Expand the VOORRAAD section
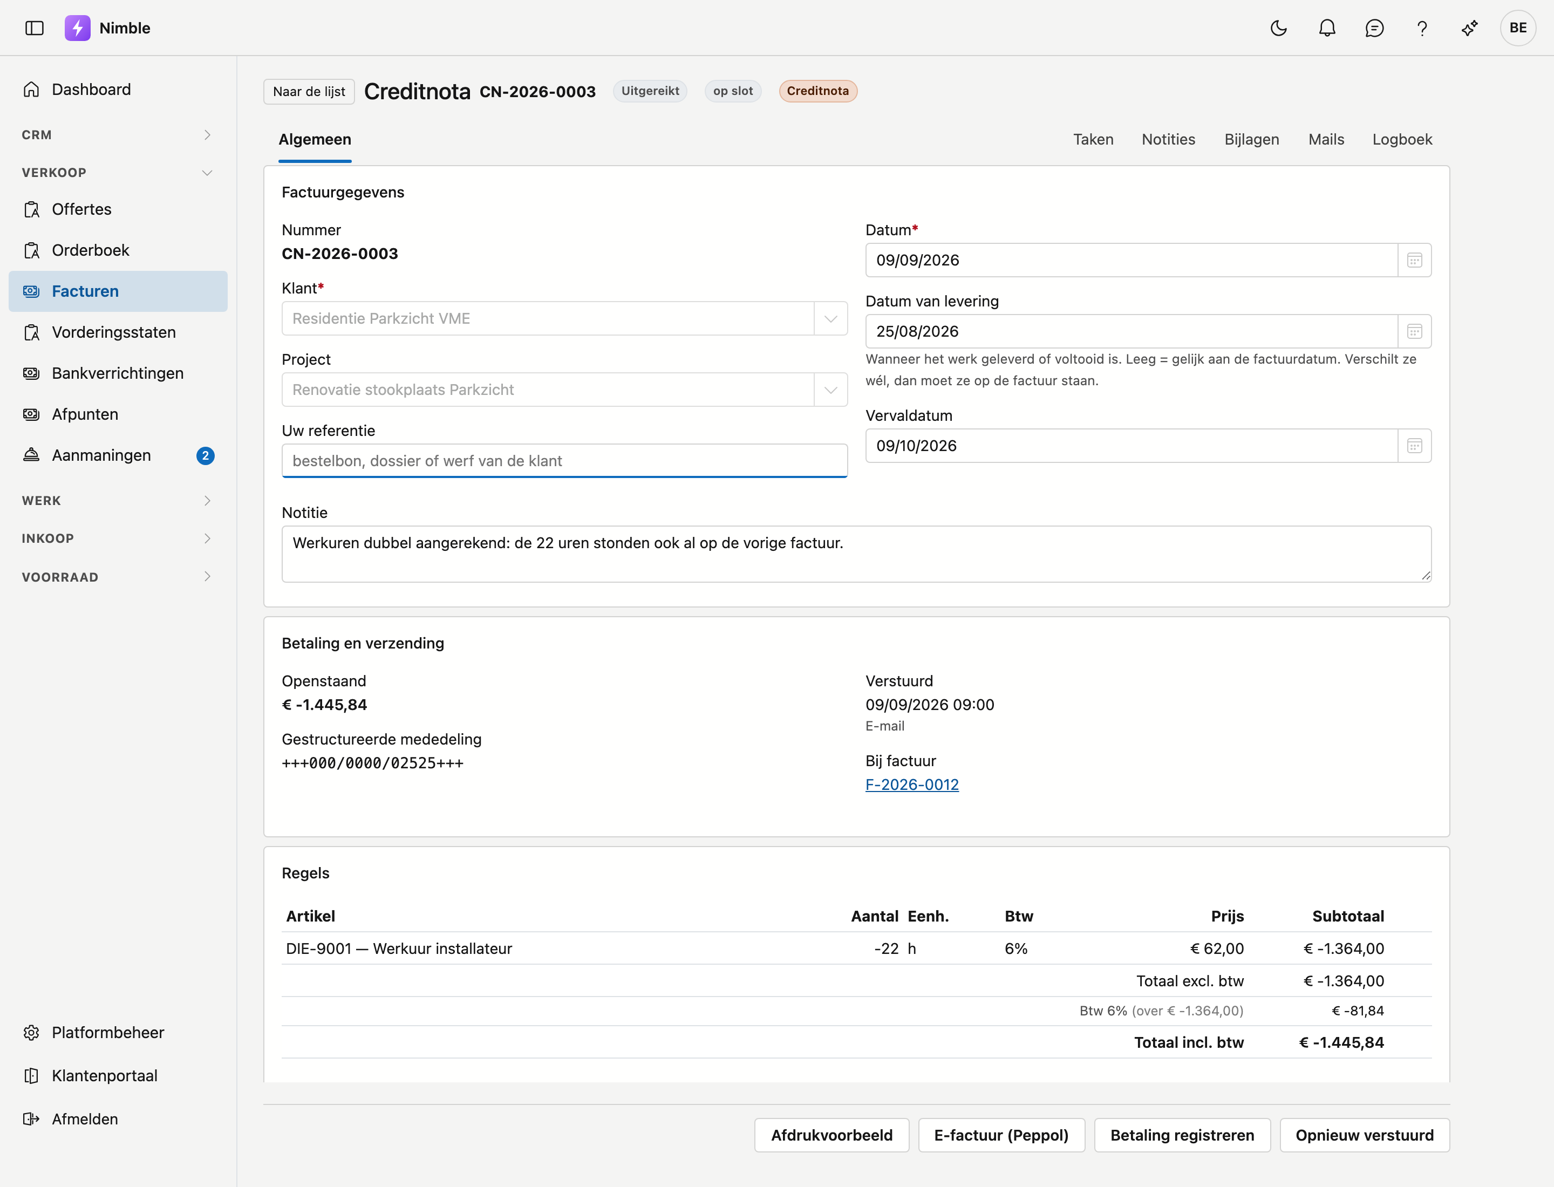Viewport: 1554px width, 1187px height. (118, 577)
